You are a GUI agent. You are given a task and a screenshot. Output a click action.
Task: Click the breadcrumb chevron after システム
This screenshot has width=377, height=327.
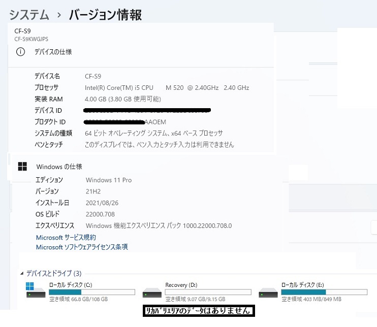[x=59, y=15]
